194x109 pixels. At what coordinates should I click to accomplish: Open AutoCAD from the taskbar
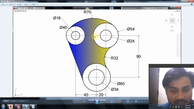coord(11,107)
